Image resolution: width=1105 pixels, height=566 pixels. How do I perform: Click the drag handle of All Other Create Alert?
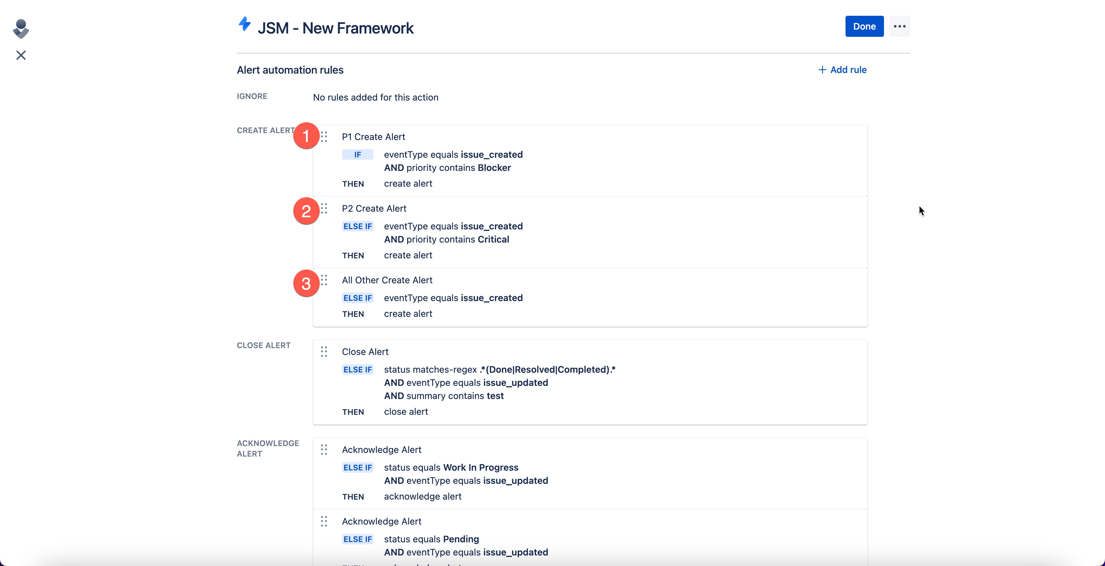click(x=324, y=281)
